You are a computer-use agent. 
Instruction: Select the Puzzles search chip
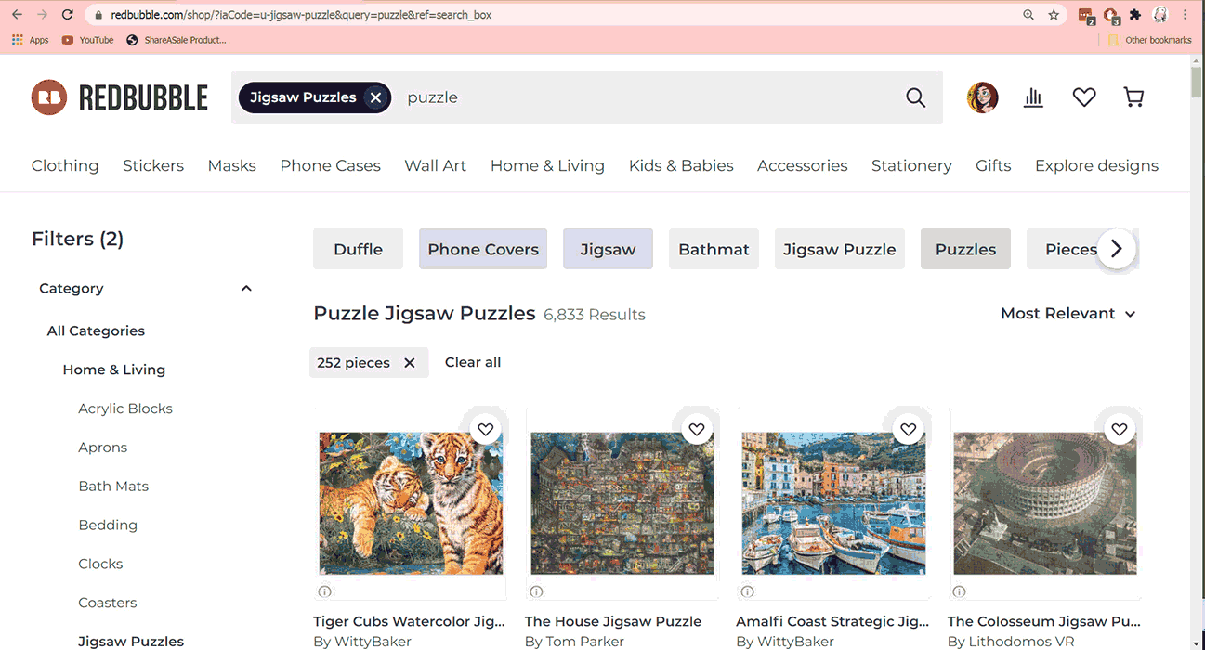point(965,249)
